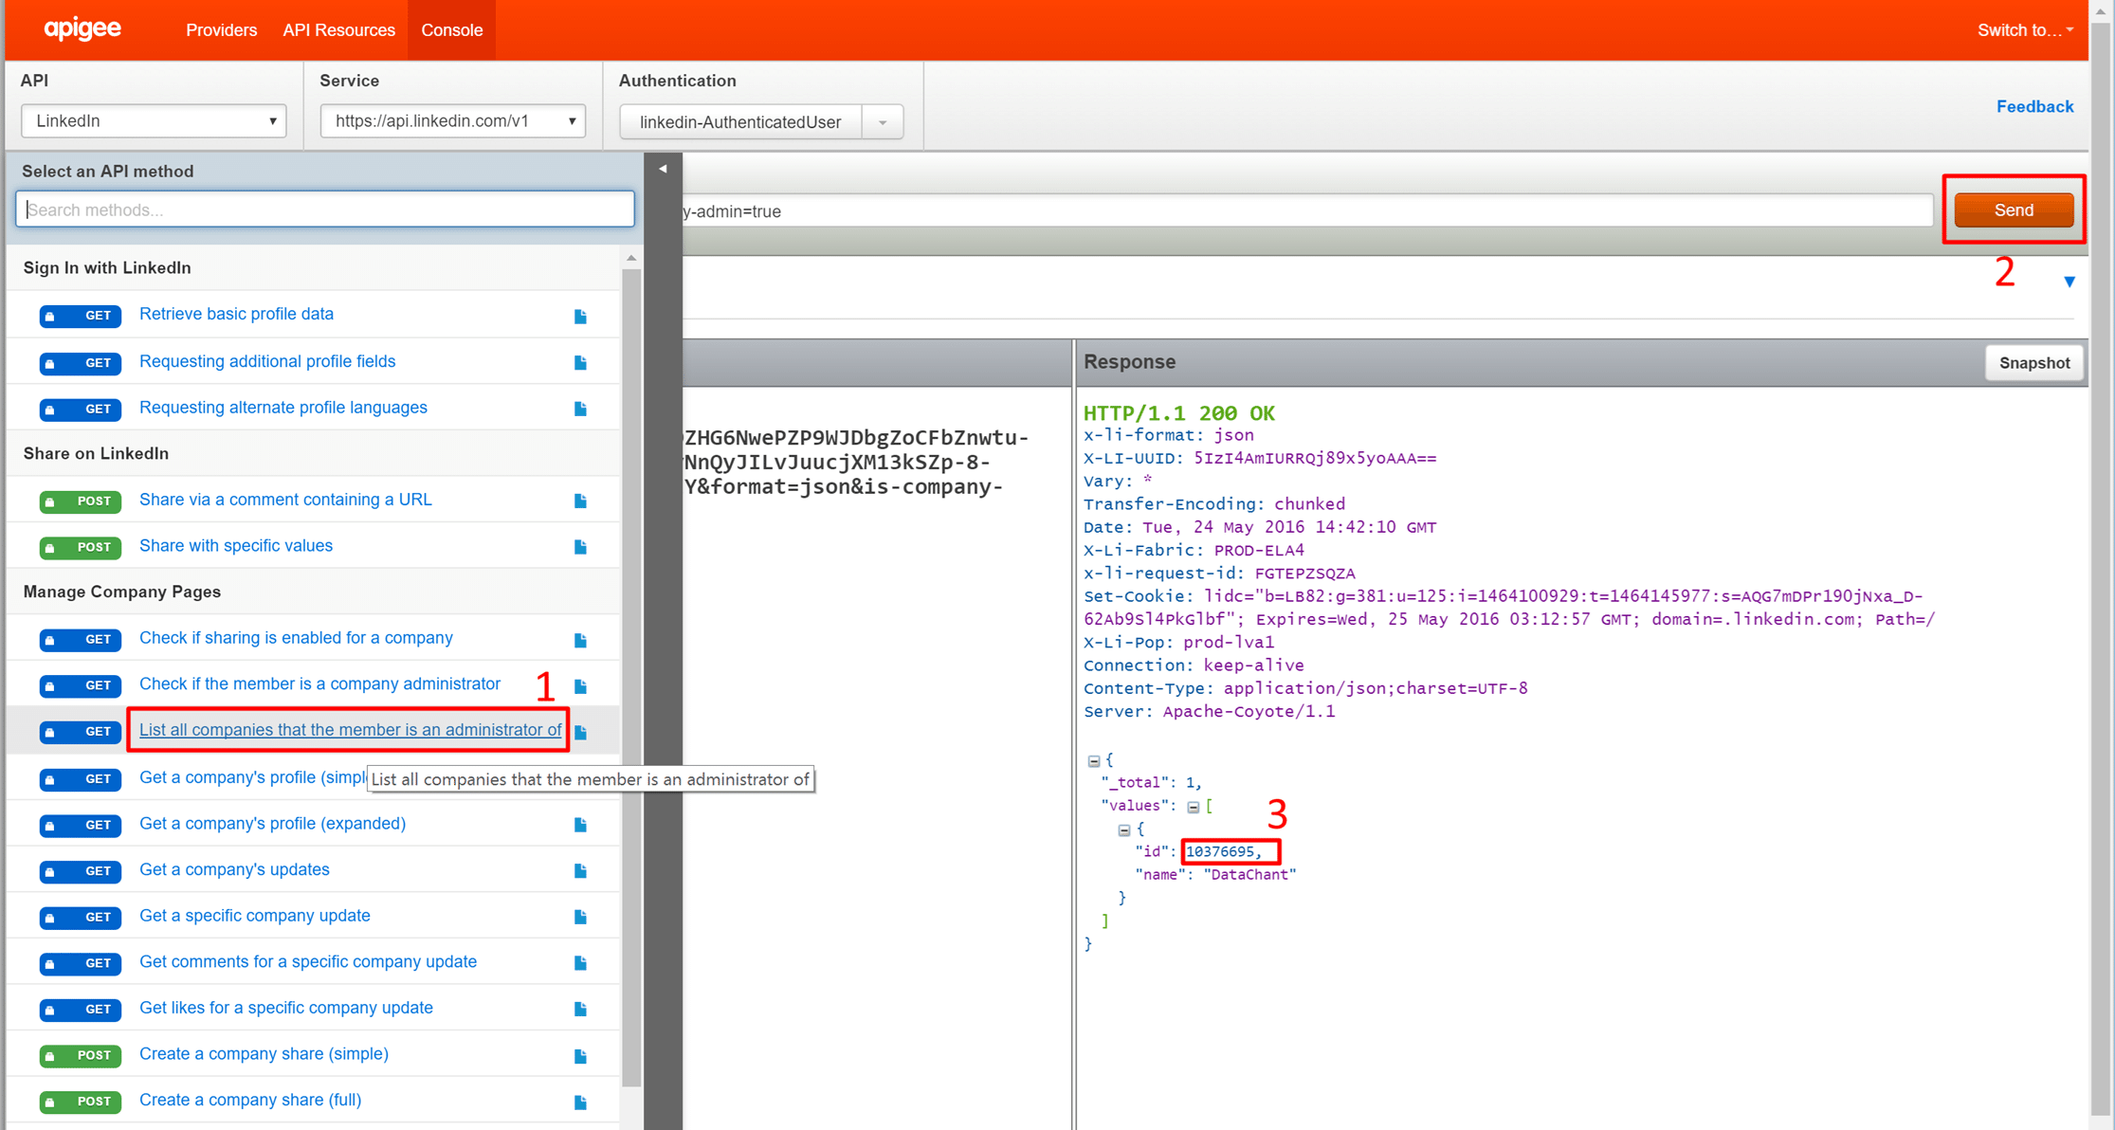Collapse the API method sidebar arrow
Image resolution: width=2115 pixels, height=1130 pixels.
pyautogui.click(x=663, y=169)
